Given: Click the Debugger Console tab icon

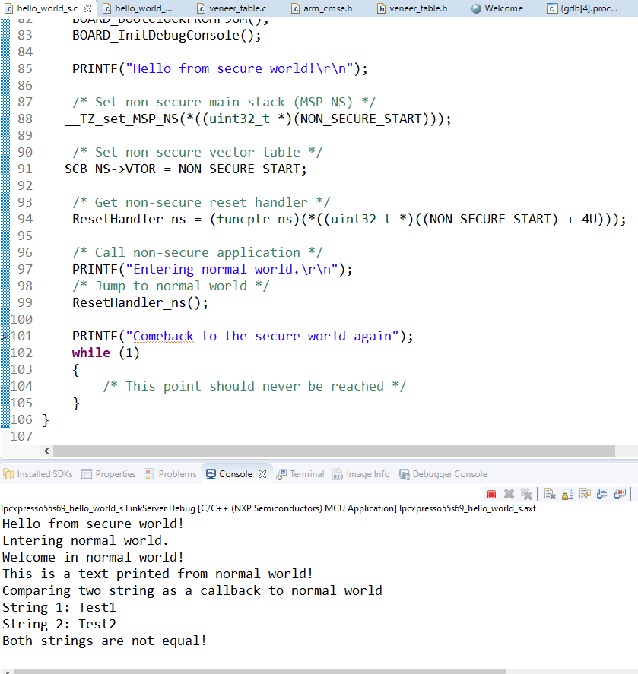Looking at the screenshot, I should coord(405,474).
